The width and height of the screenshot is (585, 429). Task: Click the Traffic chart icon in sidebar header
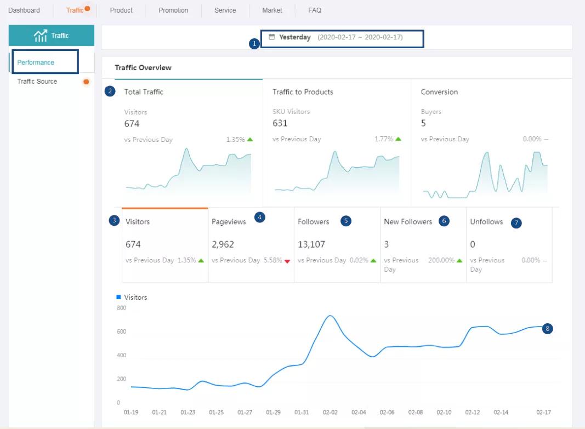[41, 36]
